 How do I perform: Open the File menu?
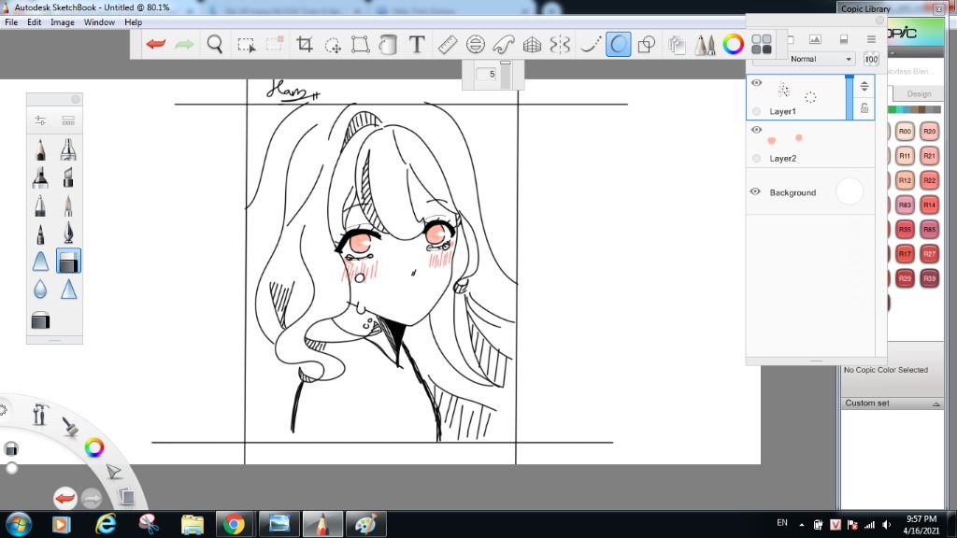pyautogui.click(x=11, y=22)
